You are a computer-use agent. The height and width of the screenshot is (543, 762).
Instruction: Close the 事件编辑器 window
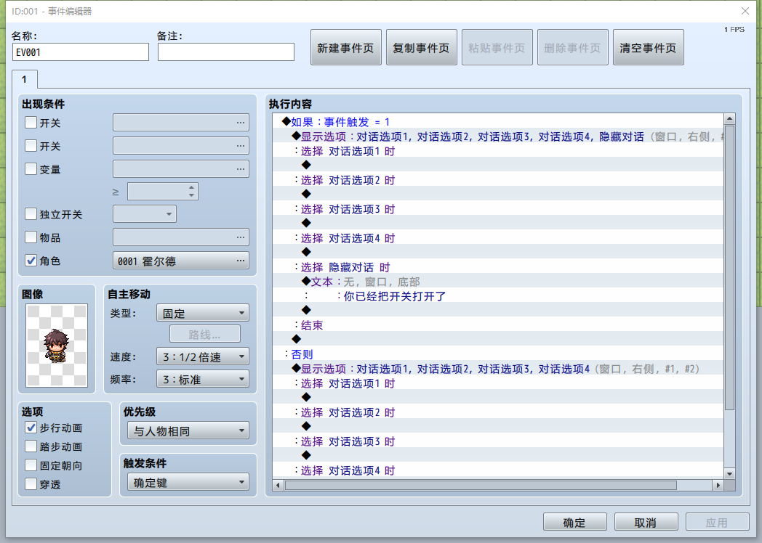745,11
